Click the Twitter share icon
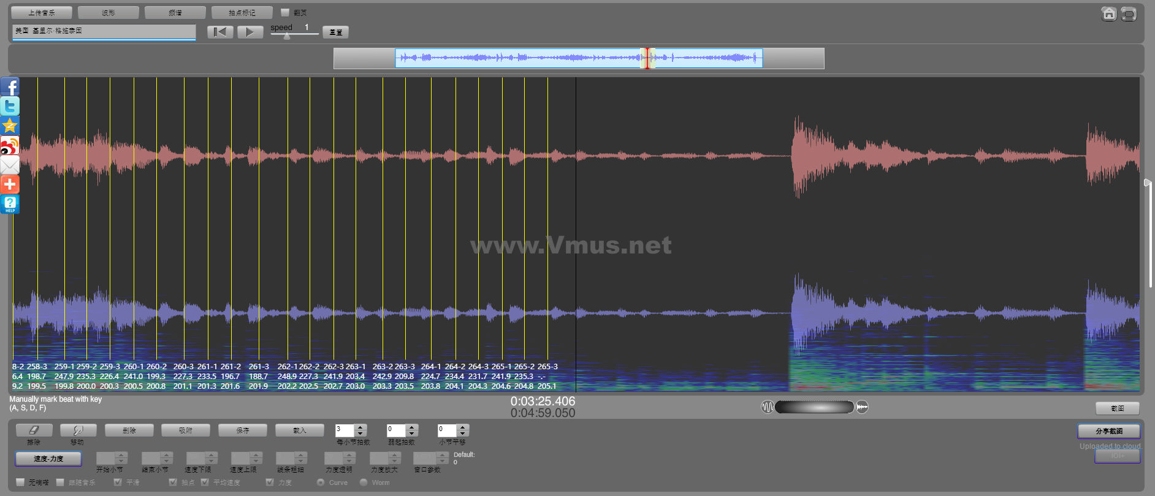The image size is (1155, 496). pyautogui.click(x=10, y=106)
